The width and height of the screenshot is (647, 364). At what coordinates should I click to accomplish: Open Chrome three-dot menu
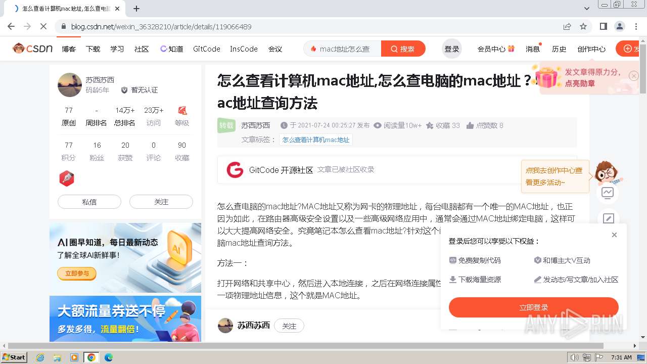[x=635, y=26]
